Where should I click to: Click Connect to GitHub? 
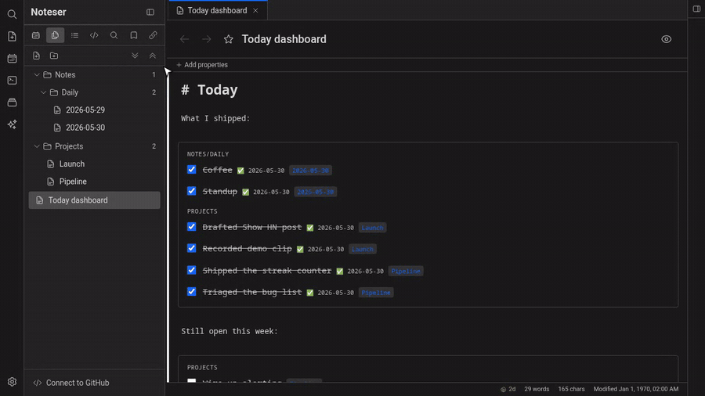pos(71,383)
